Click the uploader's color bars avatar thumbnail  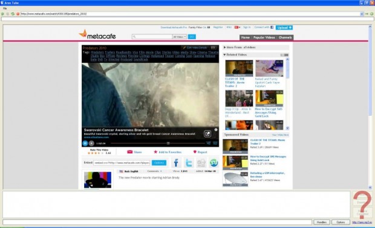(x=97, y=180)
